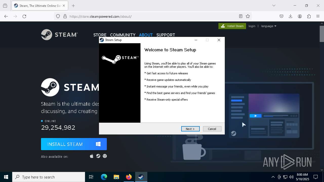Open File Explorer from taskbar
The image size is (324, 182).
[116, 177]
